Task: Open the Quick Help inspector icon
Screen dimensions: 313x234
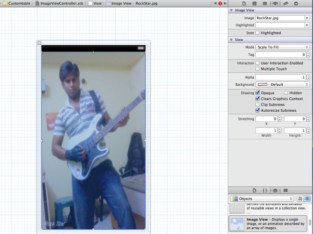Action: click(254, 3)
